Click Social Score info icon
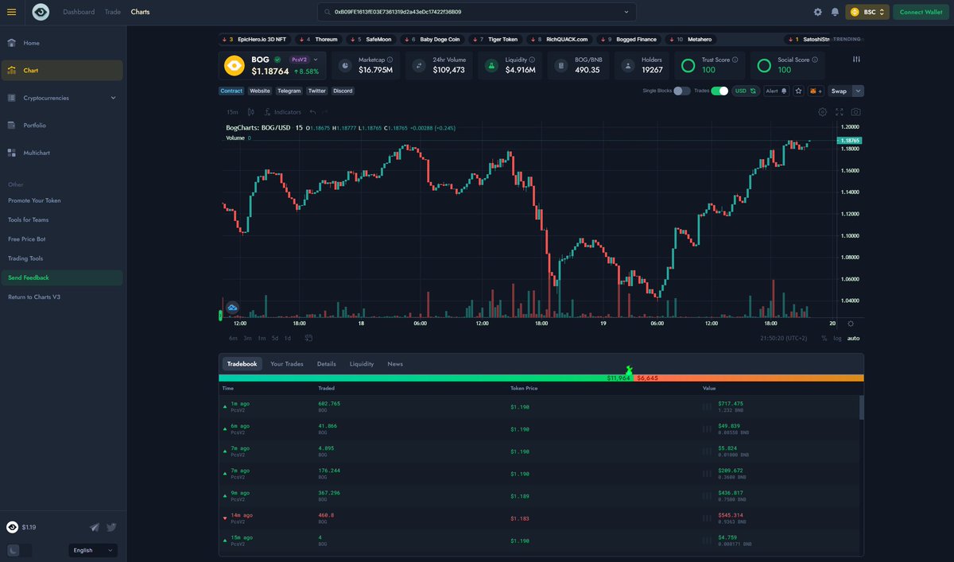 [x=815, y=60]
